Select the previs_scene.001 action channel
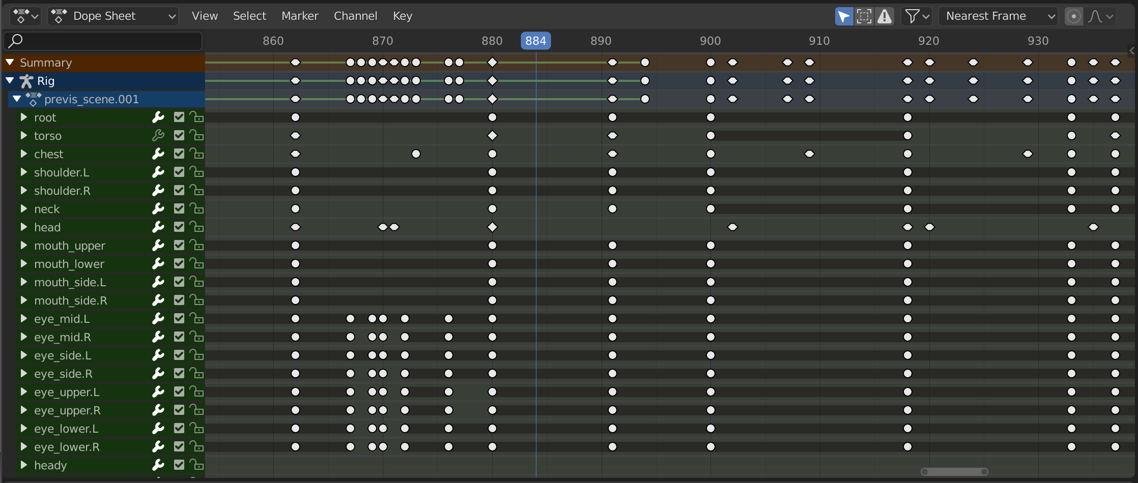The image size is (1138, 483). coord(91,99)
